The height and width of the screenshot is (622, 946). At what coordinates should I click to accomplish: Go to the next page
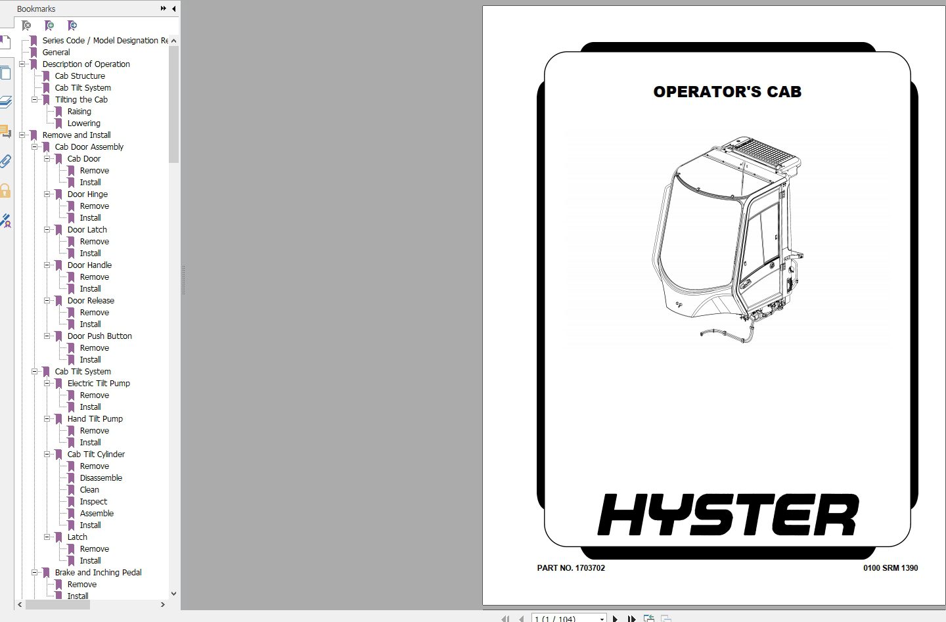615,619
